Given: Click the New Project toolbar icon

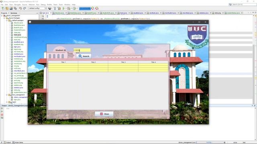Looking at the screenshot, I should (x=7, y=8).
